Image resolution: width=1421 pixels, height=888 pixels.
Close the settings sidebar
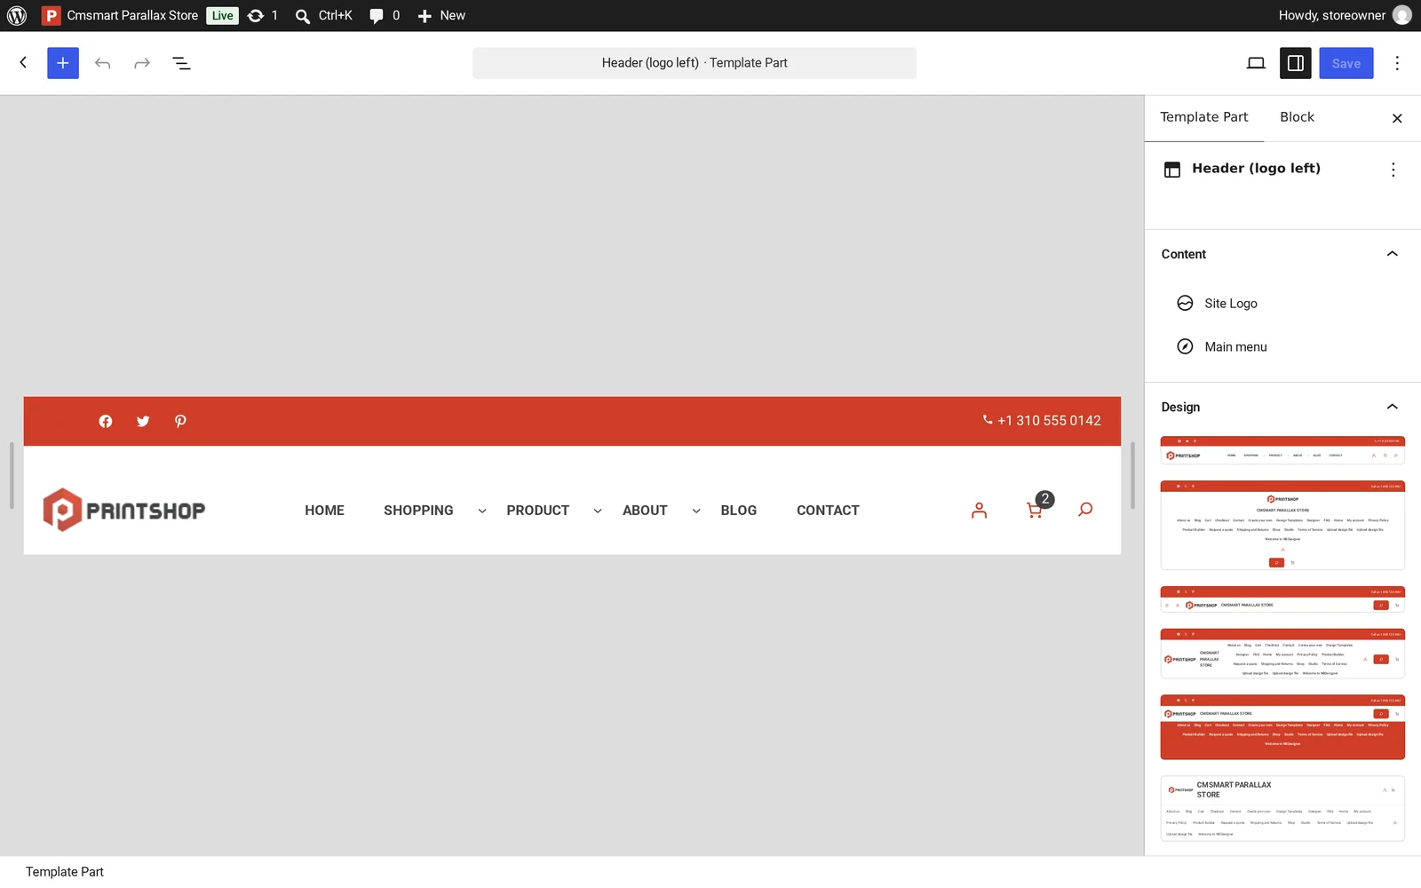point(1397,118)
